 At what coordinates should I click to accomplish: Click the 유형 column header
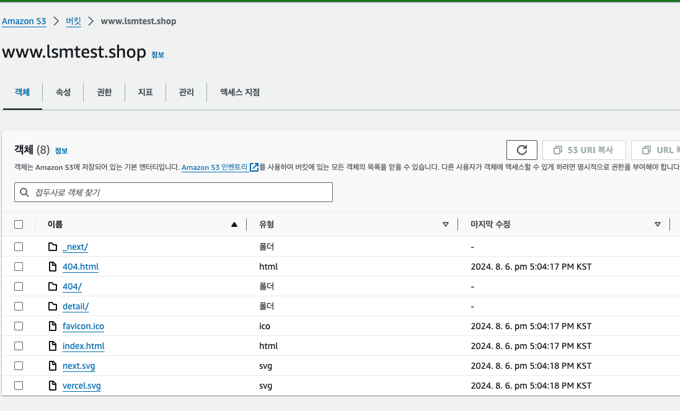click(267, 224)
